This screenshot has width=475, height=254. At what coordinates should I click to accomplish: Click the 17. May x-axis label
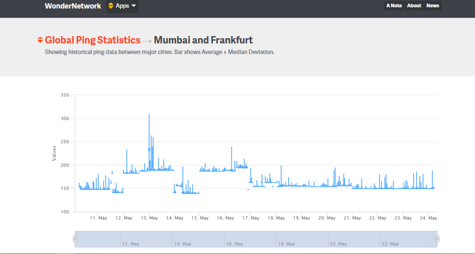(251, 218)
